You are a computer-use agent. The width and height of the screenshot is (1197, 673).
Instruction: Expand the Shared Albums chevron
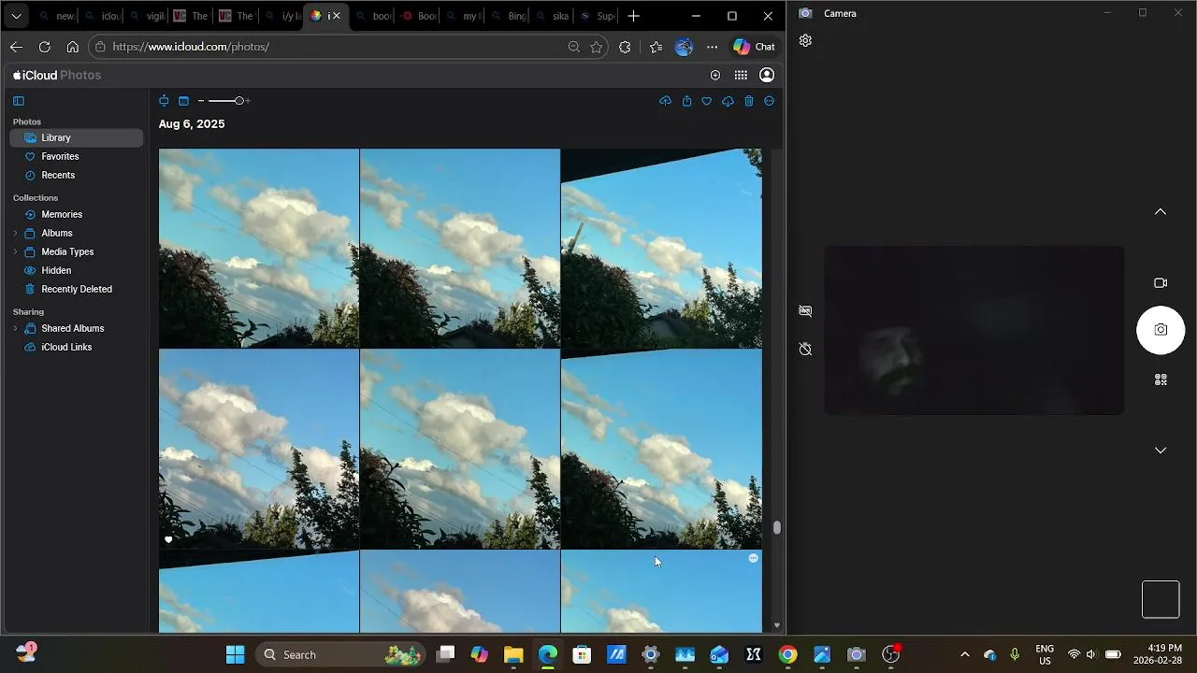[15, 328]
